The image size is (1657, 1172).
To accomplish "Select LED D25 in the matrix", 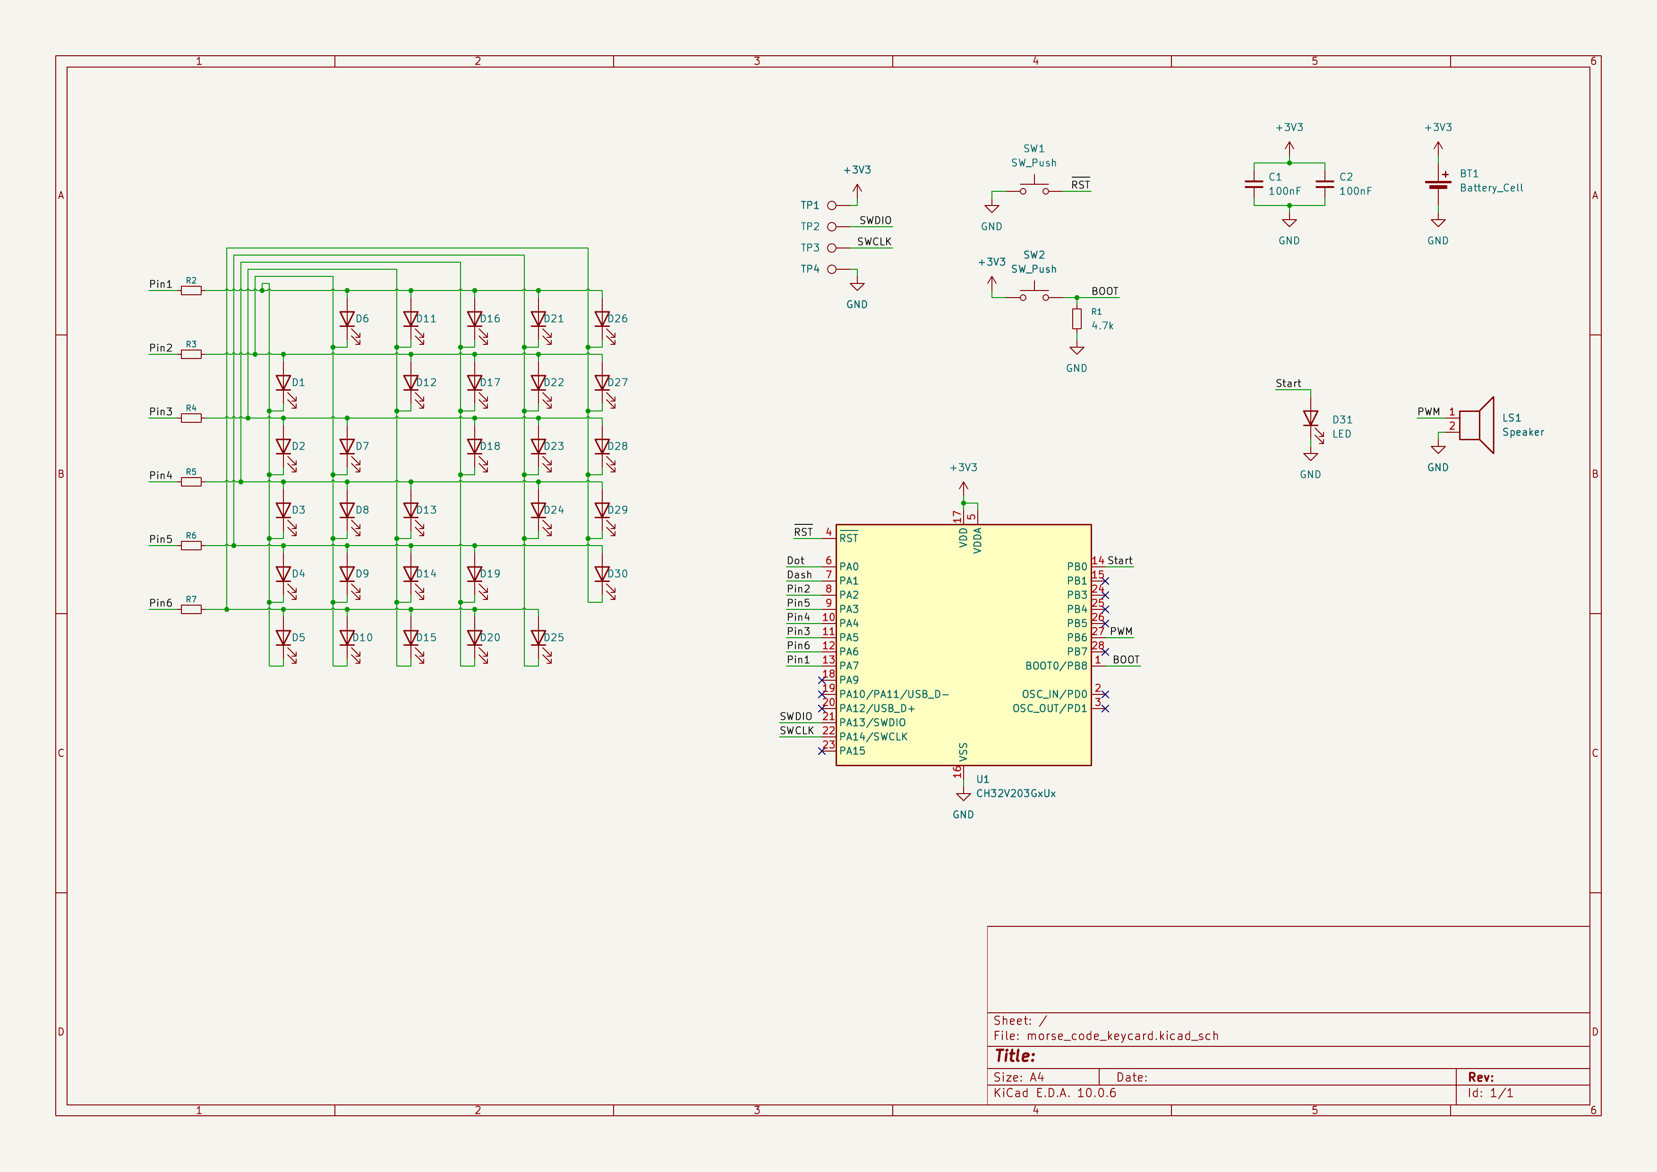I will click(538, 638).
